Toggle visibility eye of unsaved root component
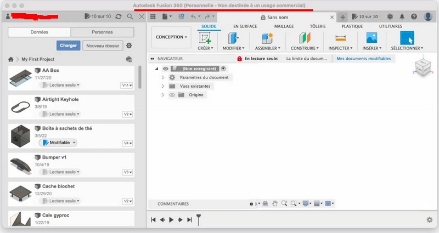 pyautogui.click(x=165, y=69)
